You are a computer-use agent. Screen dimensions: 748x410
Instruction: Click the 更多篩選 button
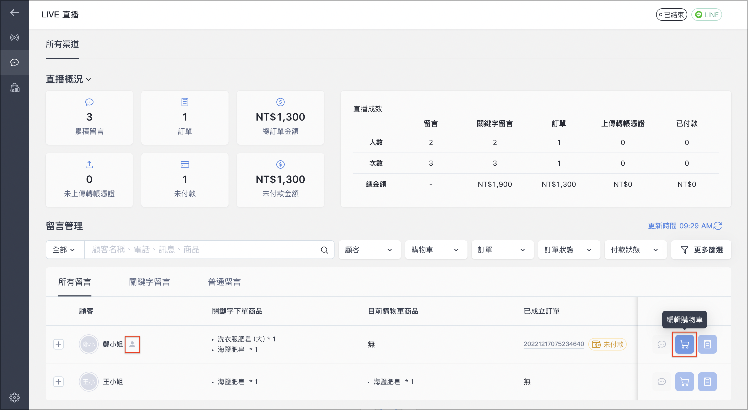[701, 250]
